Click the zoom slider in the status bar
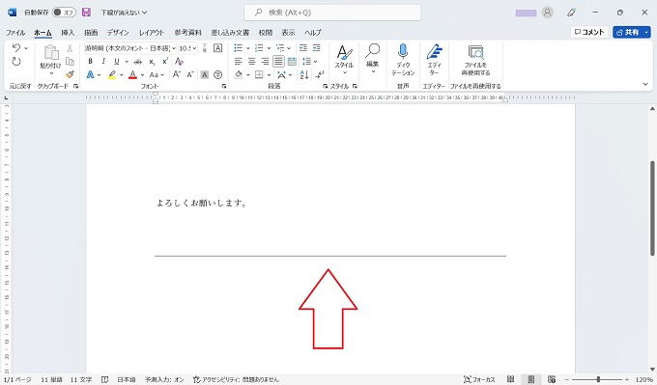Image resolution: width=657 pixels, height=385 pixels. coord(597,379)
